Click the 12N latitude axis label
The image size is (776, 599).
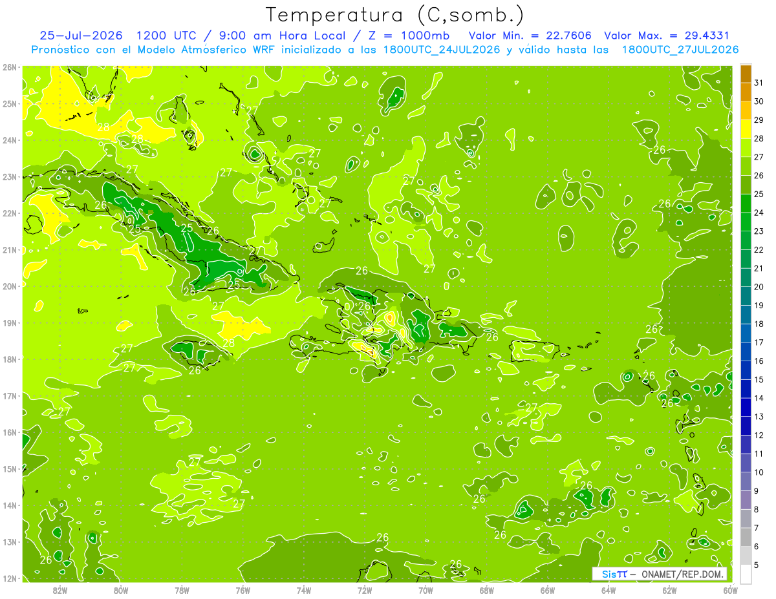pos(9,578)
